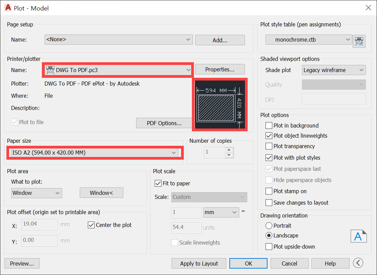
Task: Click the paper size preview thumbnail
Action: [220, 105]
